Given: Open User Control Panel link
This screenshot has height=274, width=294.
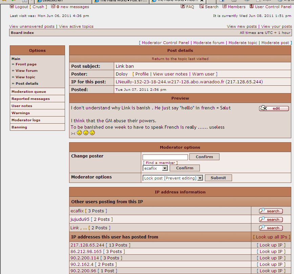Looking at the screenshot, I should click(273, 7).
